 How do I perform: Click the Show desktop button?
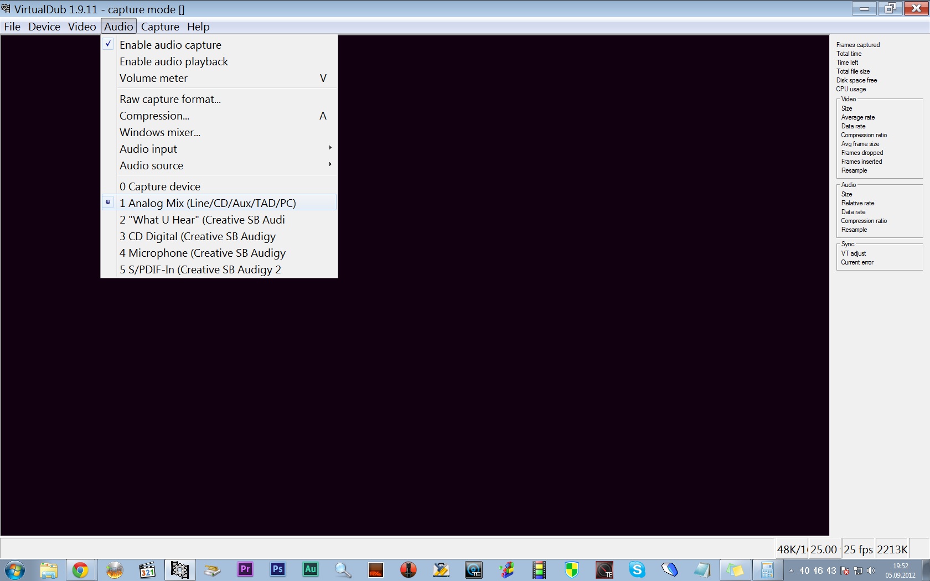pyautogui.click(x=926, y=570)
